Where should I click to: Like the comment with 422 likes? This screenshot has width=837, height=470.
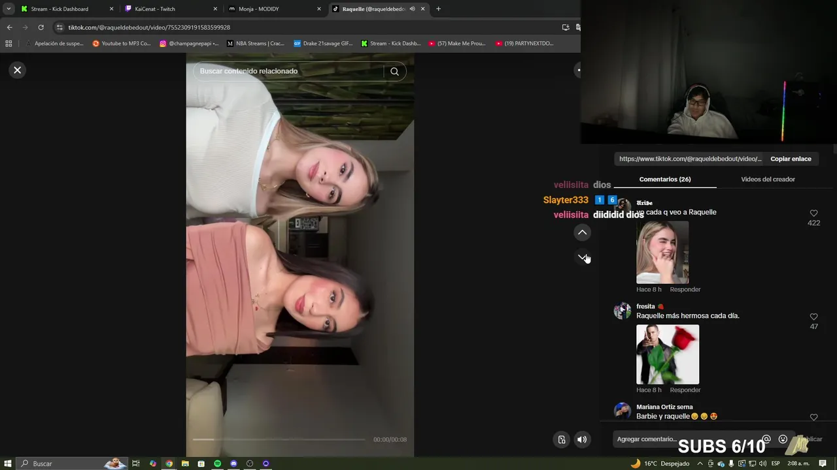[x=813, y=213]
